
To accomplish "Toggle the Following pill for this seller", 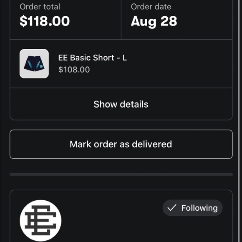I will pos(192,208).
